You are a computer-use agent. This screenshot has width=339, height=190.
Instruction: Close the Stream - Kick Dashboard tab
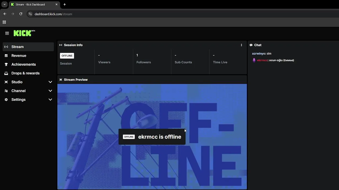point(56,4)
